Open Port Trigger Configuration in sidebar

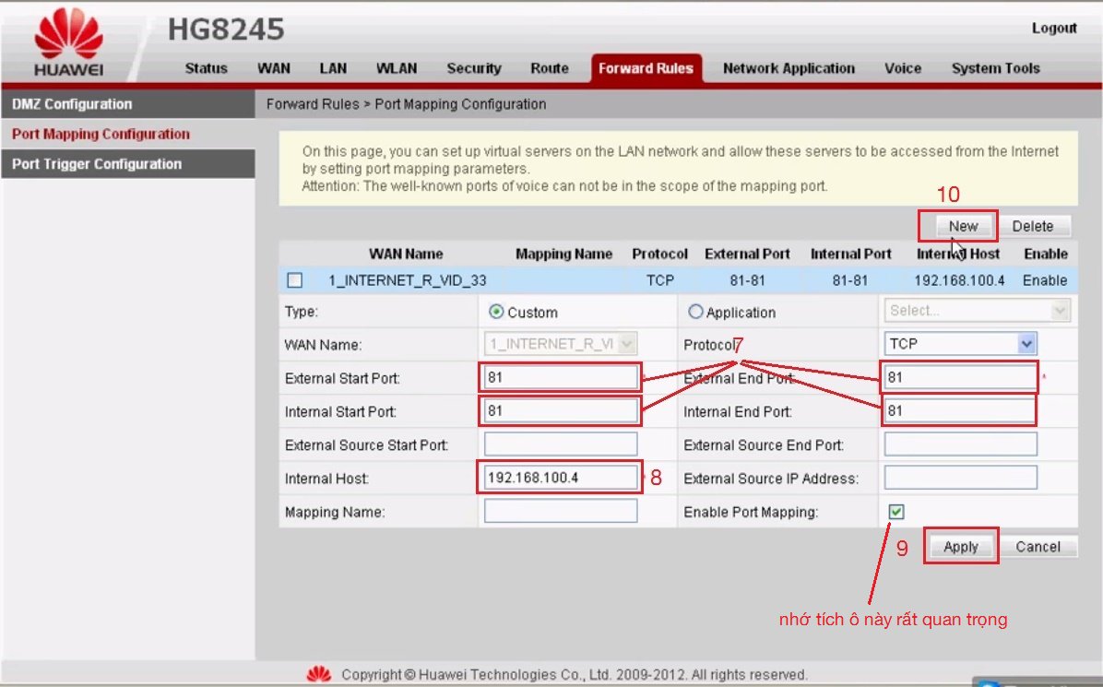click(x=128, y=164)
